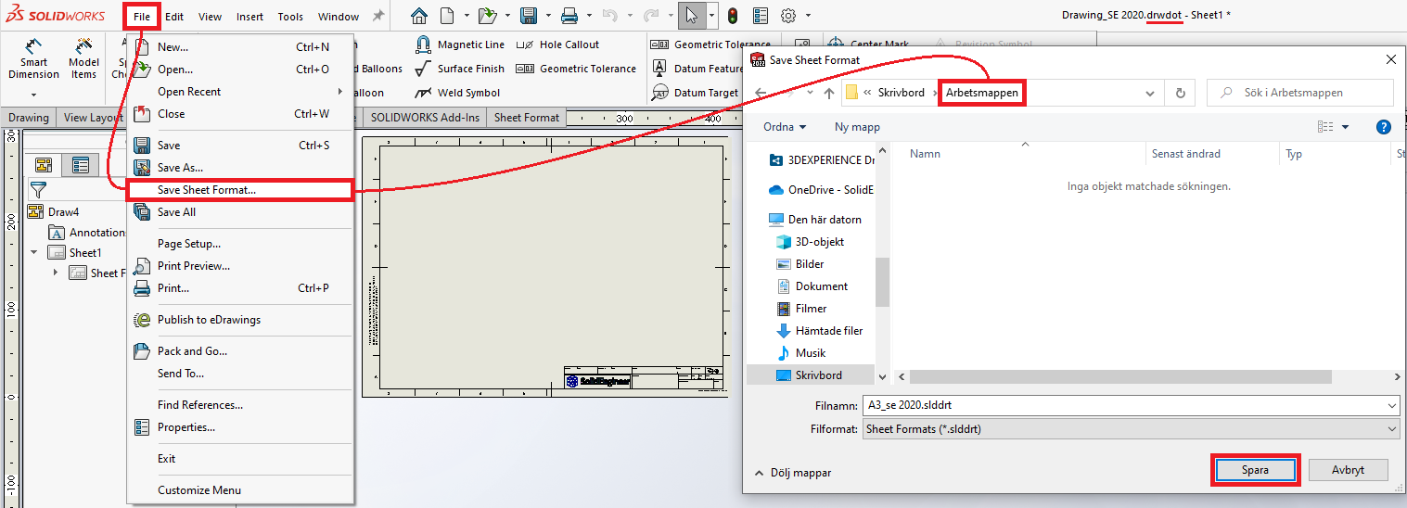The height and width of the screenshot is (508, 1407).
Task: Collapse folders with Dölj mappar
Action: pyautogui.click(x=793, y=473)
